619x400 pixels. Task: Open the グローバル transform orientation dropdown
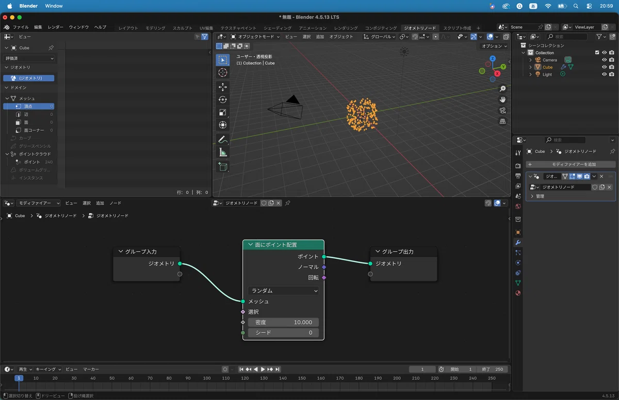[x=379, y=37]
